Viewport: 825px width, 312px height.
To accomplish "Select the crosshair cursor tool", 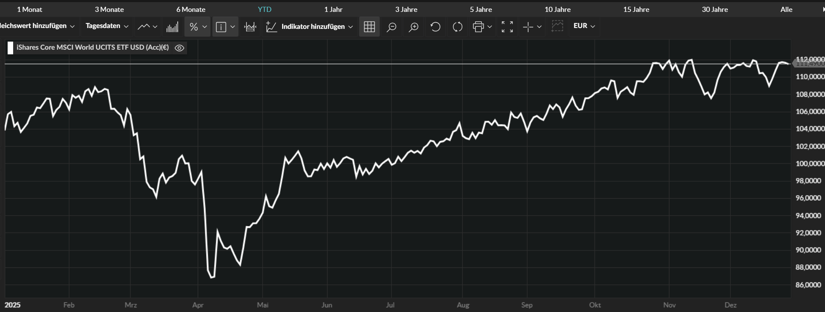I will pyautogui.click(x=528, y=27).
